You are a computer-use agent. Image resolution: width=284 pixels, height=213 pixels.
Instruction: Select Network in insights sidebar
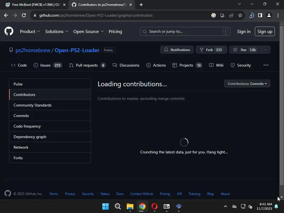[x=50, y=147]
